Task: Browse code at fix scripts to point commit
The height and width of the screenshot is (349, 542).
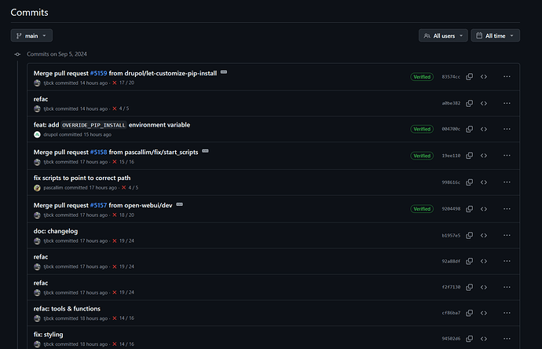Action: pyautogui.click(x=484, y=182)
